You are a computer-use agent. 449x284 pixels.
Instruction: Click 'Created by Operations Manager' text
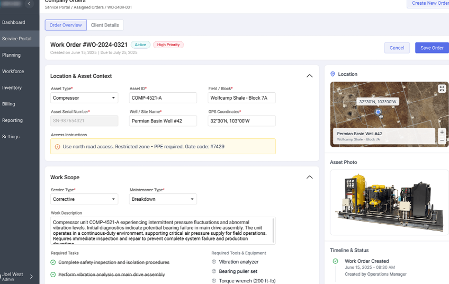(x=375, y=274)
